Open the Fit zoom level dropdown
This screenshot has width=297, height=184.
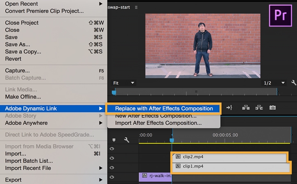(x=124, y=83)
